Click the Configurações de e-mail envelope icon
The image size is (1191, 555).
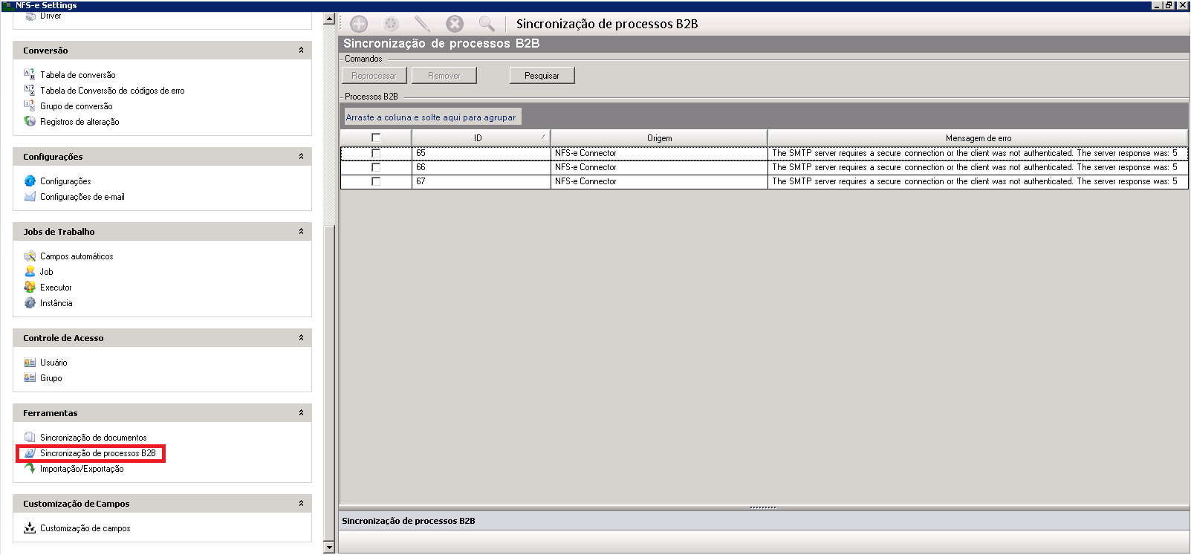[30, 196]
